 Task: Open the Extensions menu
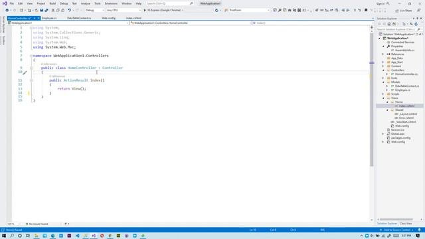(x=111, y=3)
